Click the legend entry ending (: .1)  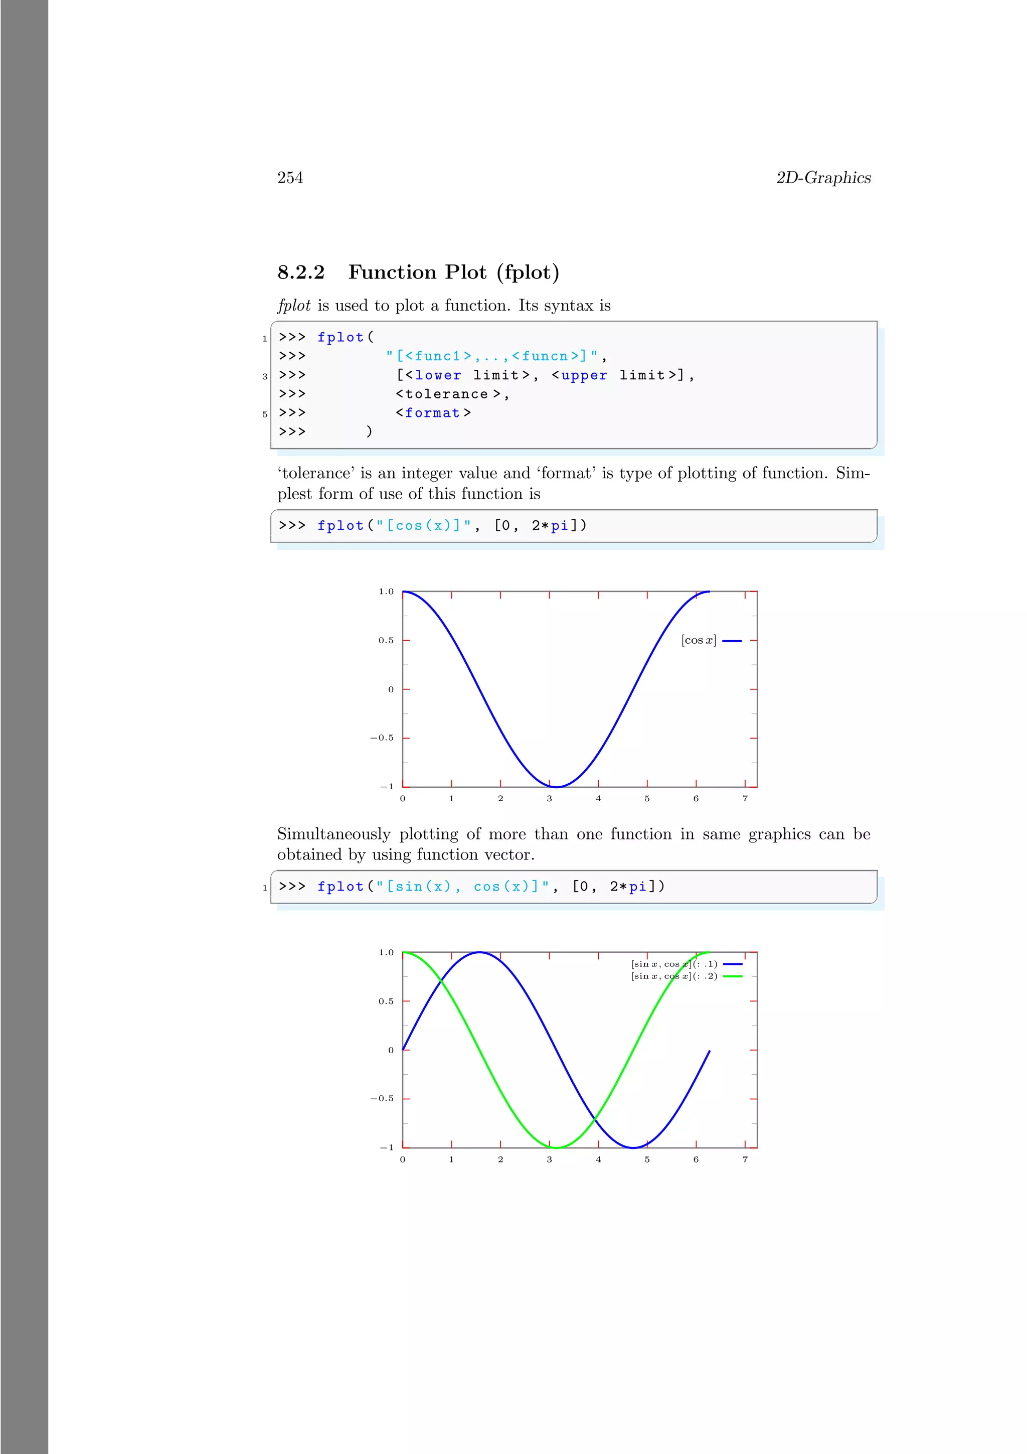coord(674,964)
